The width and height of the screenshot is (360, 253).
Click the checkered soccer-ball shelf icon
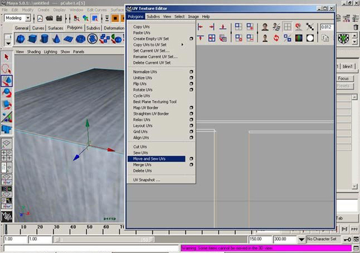tap(343, 38)
